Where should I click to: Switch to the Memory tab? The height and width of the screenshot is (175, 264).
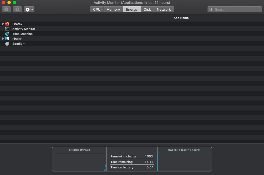click(113, 9)
